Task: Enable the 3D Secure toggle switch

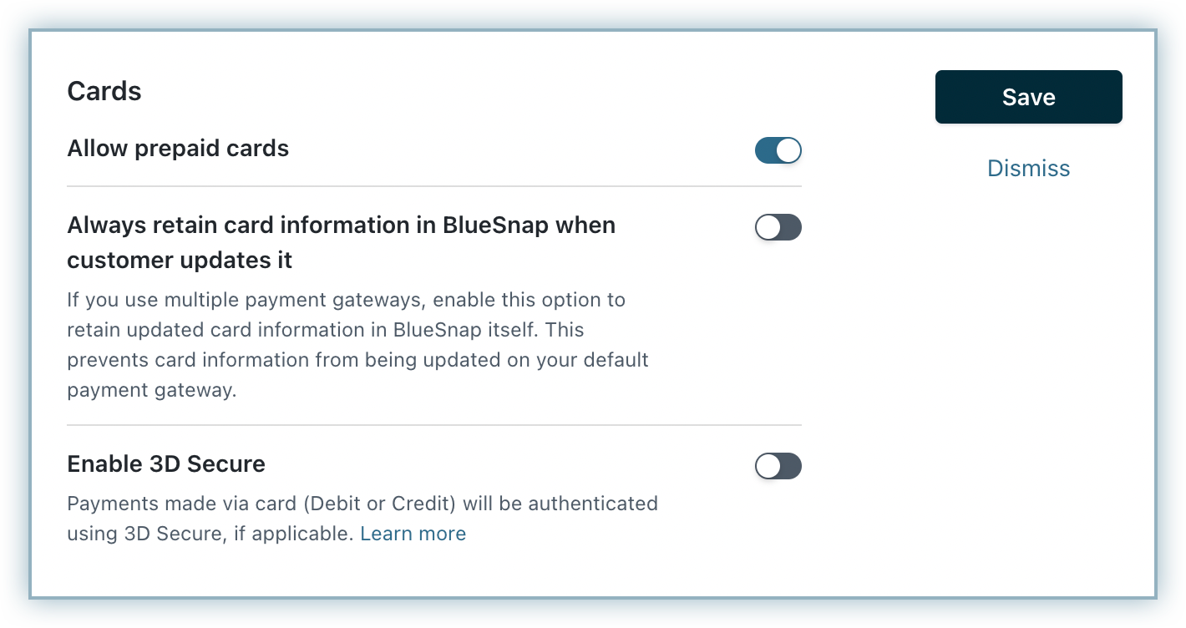Action: [778, 466]
